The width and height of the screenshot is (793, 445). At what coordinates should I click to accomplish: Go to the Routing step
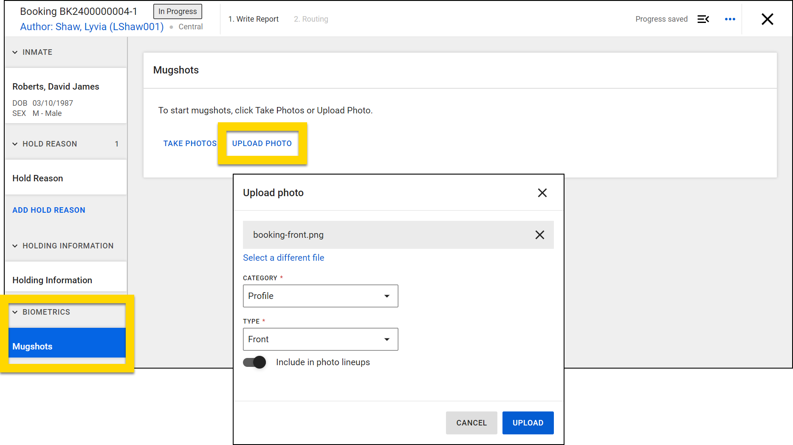311,19
